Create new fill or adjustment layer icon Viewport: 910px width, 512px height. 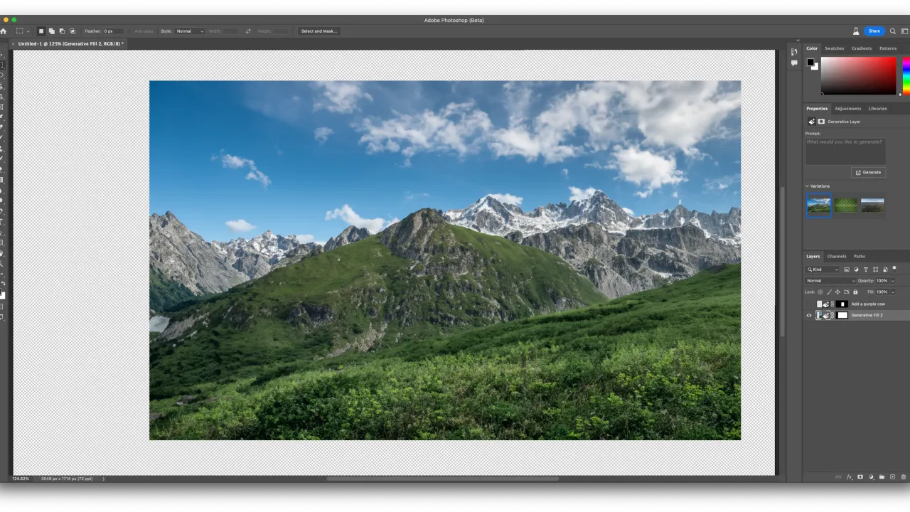(x=872, y=477)
